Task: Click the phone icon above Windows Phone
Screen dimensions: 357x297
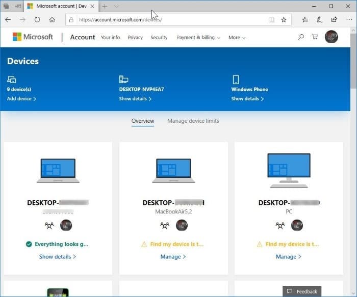Action: click(236, 79)
